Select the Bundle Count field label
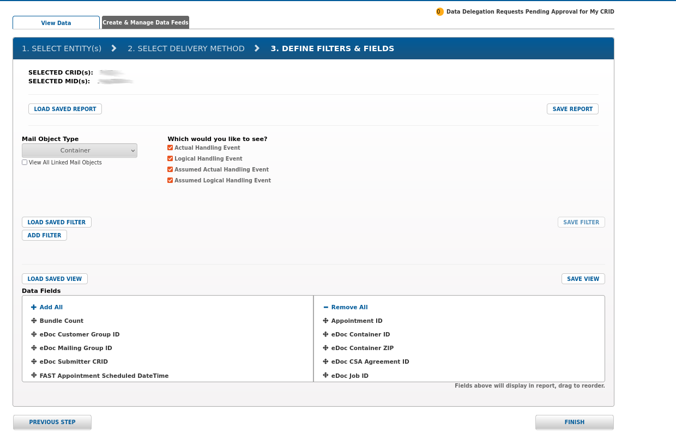 click(x=62, y=321)
